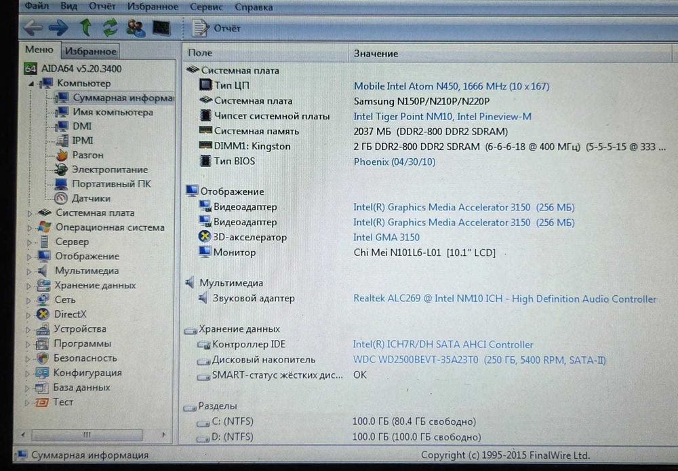Expand the Мультимедиа tree node

coord(28,271)
